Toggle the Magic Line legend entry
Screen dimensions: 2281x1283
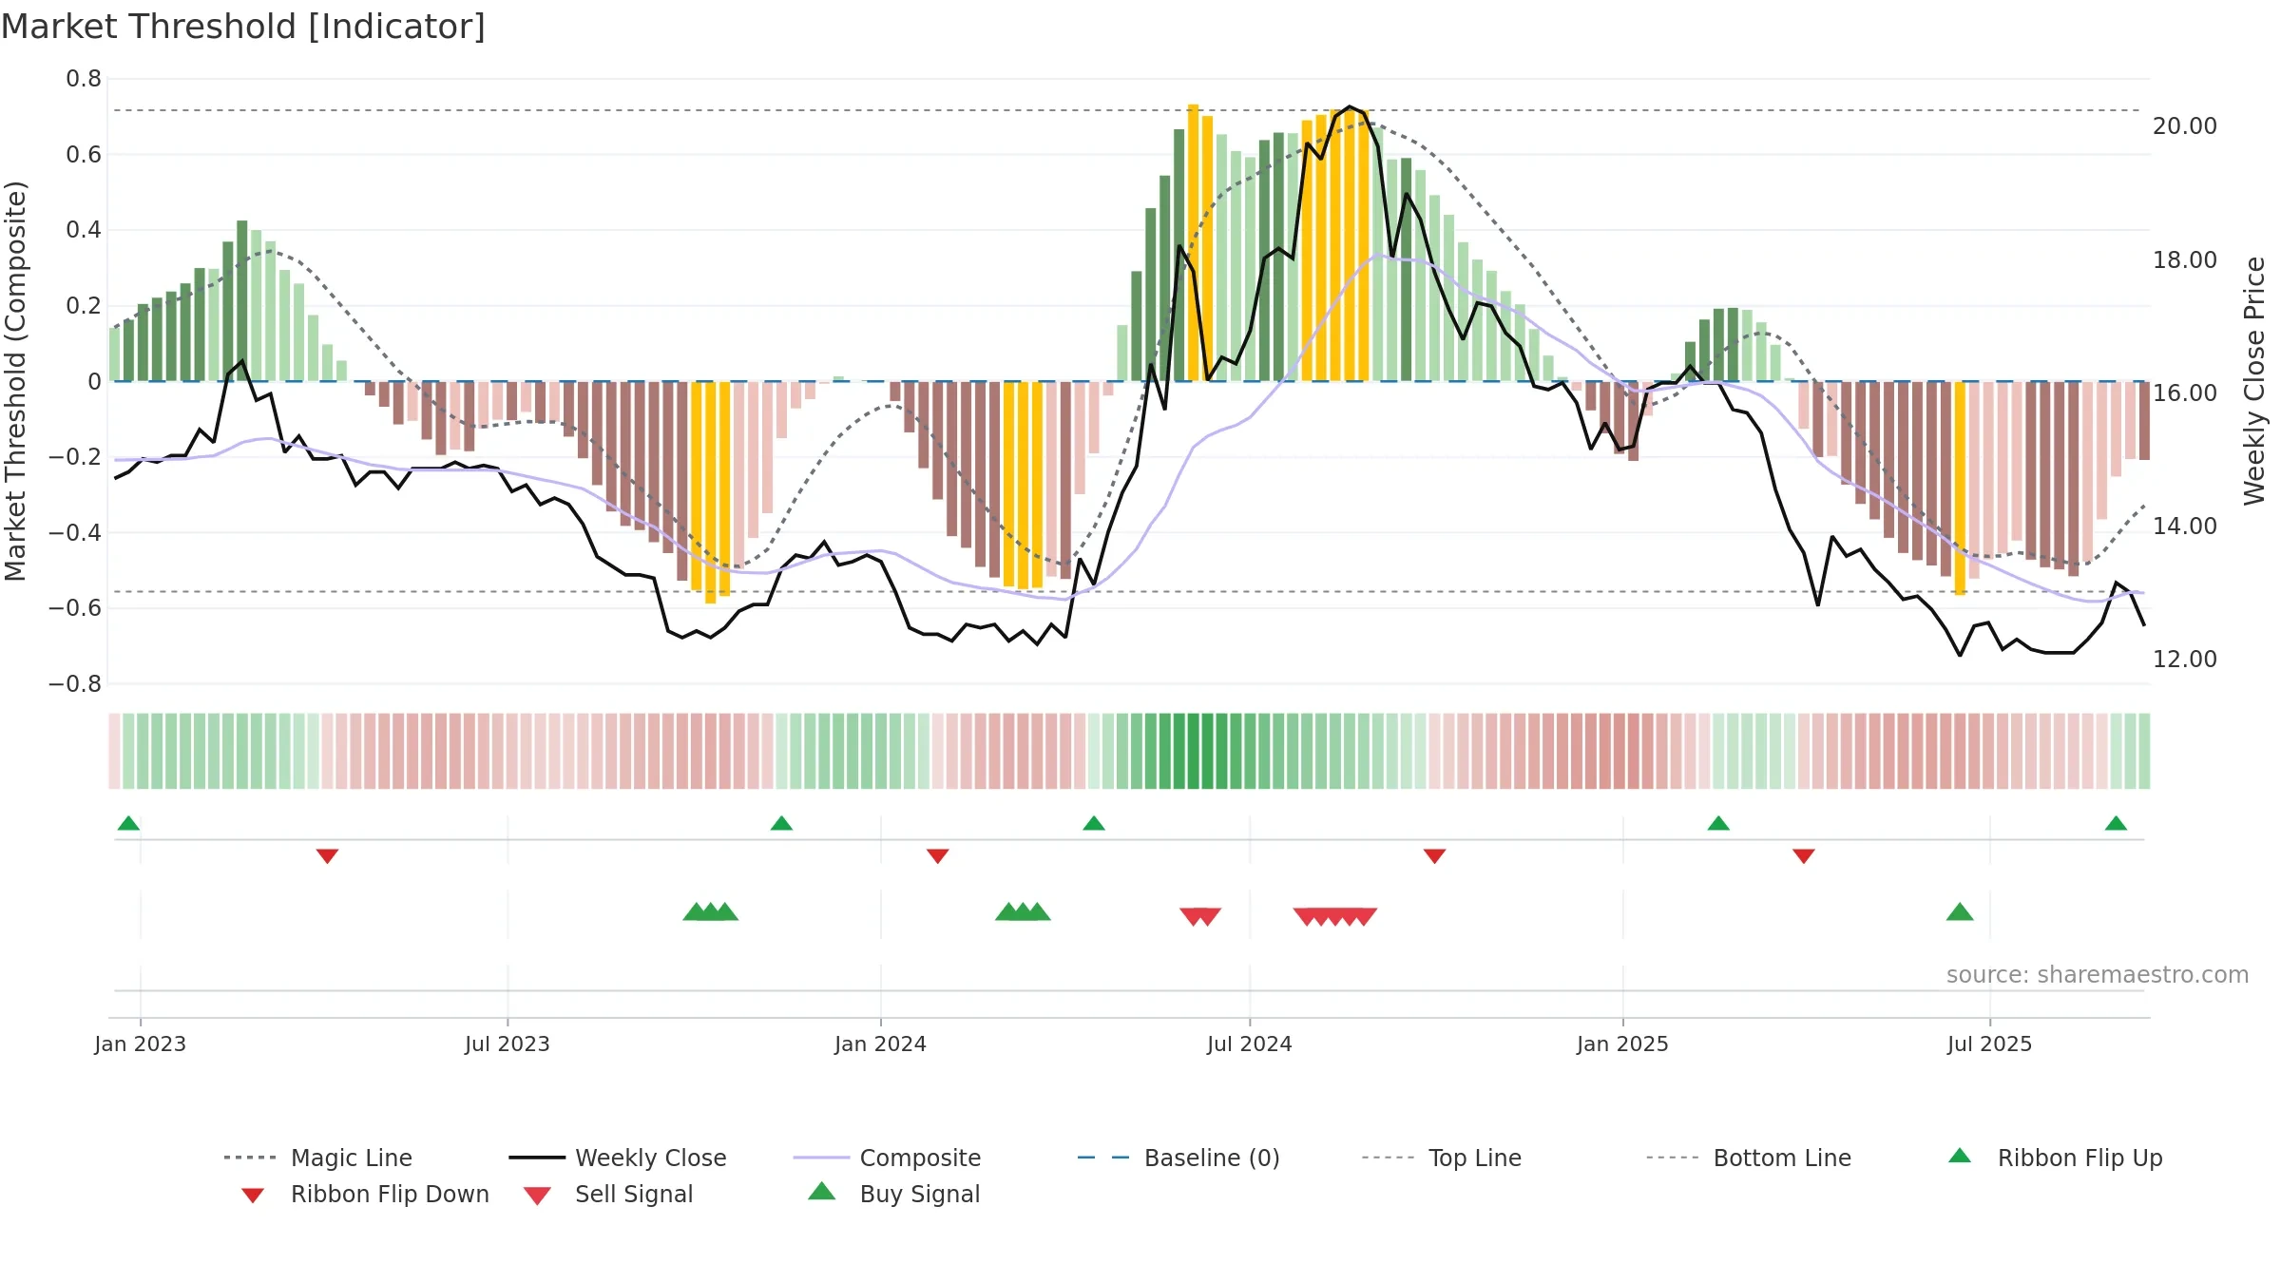pyautogui.click(x=318, y=1158)
